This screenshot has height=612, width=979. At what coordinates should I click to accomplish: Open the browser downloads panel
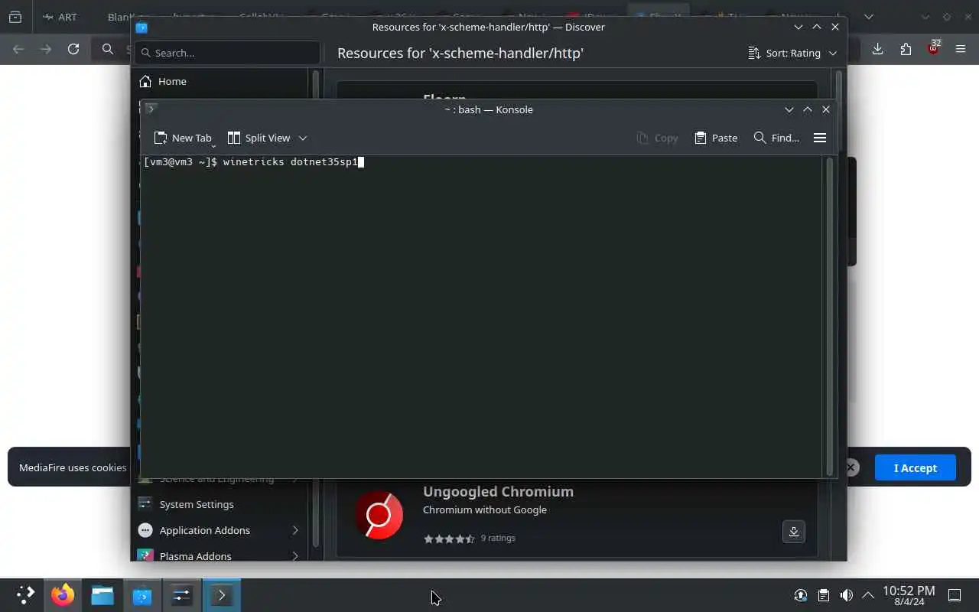pyautogui.click(x=877, y=49)
